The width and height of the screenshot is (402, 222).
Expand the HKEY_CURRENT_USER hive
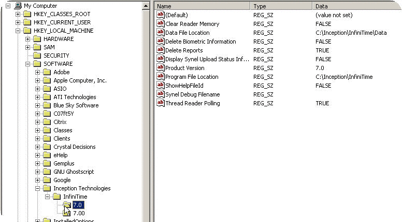pos(18,22)
